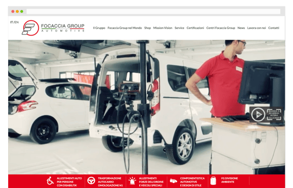293x188 pixels.
Task: Open Trasformazione autocarro omologazione N1
Action: click(x=110, y=182)
